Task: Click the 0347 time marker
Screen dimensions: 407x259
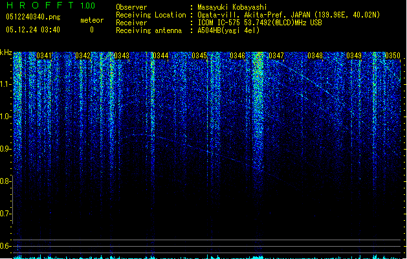Action: (276, 56)
